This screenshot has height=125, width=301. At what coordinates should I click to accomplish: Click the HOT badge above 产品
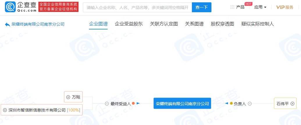coord(248,4)
